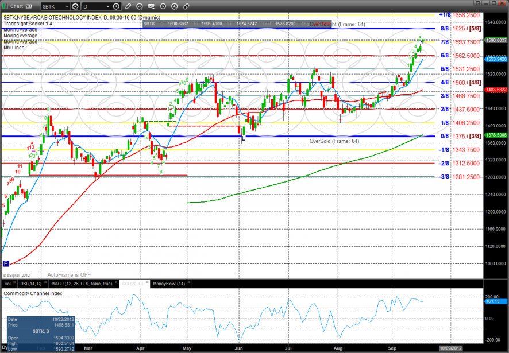
Task: Click the symbol link gear icon
Action: [x=75, y=5]
